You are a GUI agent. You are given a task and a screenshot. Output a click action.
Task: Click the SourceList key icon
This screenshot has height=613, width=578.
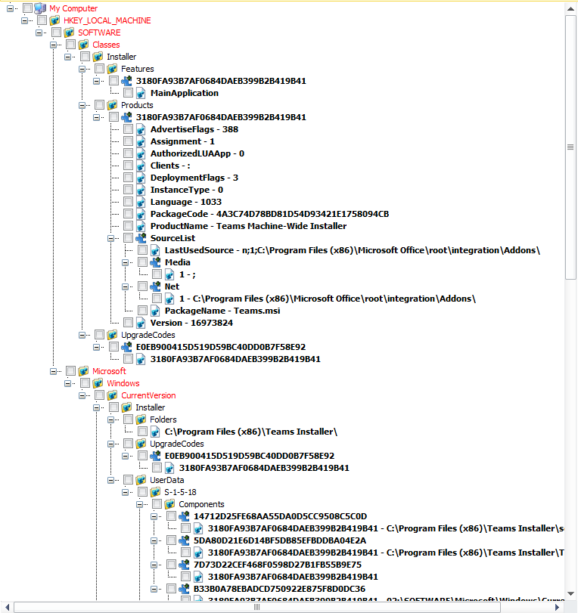point(141,238)
